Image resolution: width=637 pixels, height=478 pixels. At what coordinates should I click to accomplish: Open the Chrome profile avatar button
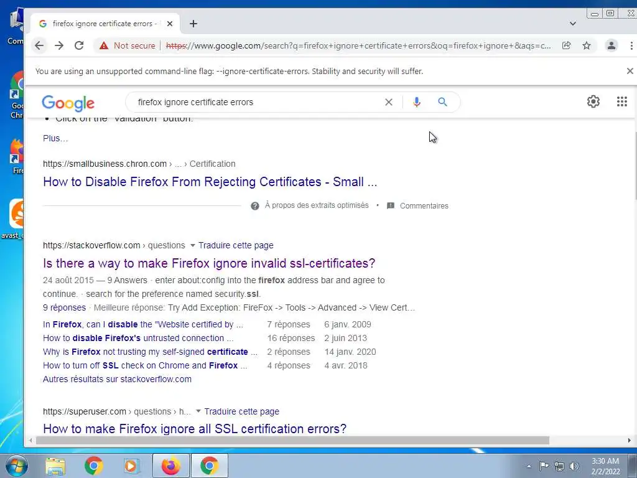click(611, 45)
